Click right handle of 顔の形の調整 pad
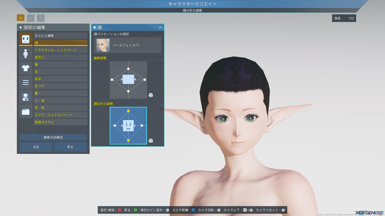385x216 pixels. click(142, 126)
